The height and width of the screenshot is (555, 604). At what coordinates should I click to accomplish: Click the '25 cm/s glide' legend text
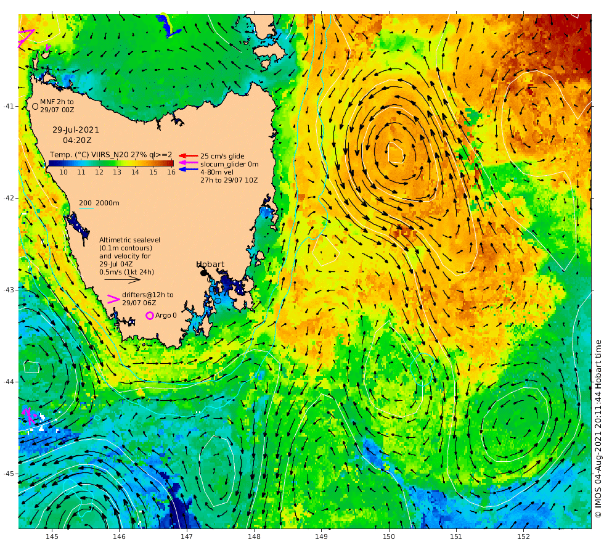click(222, 156)
